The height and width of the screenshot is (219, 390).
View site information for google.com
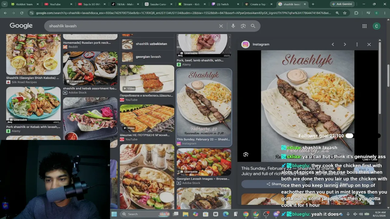[x=32, y=13]
